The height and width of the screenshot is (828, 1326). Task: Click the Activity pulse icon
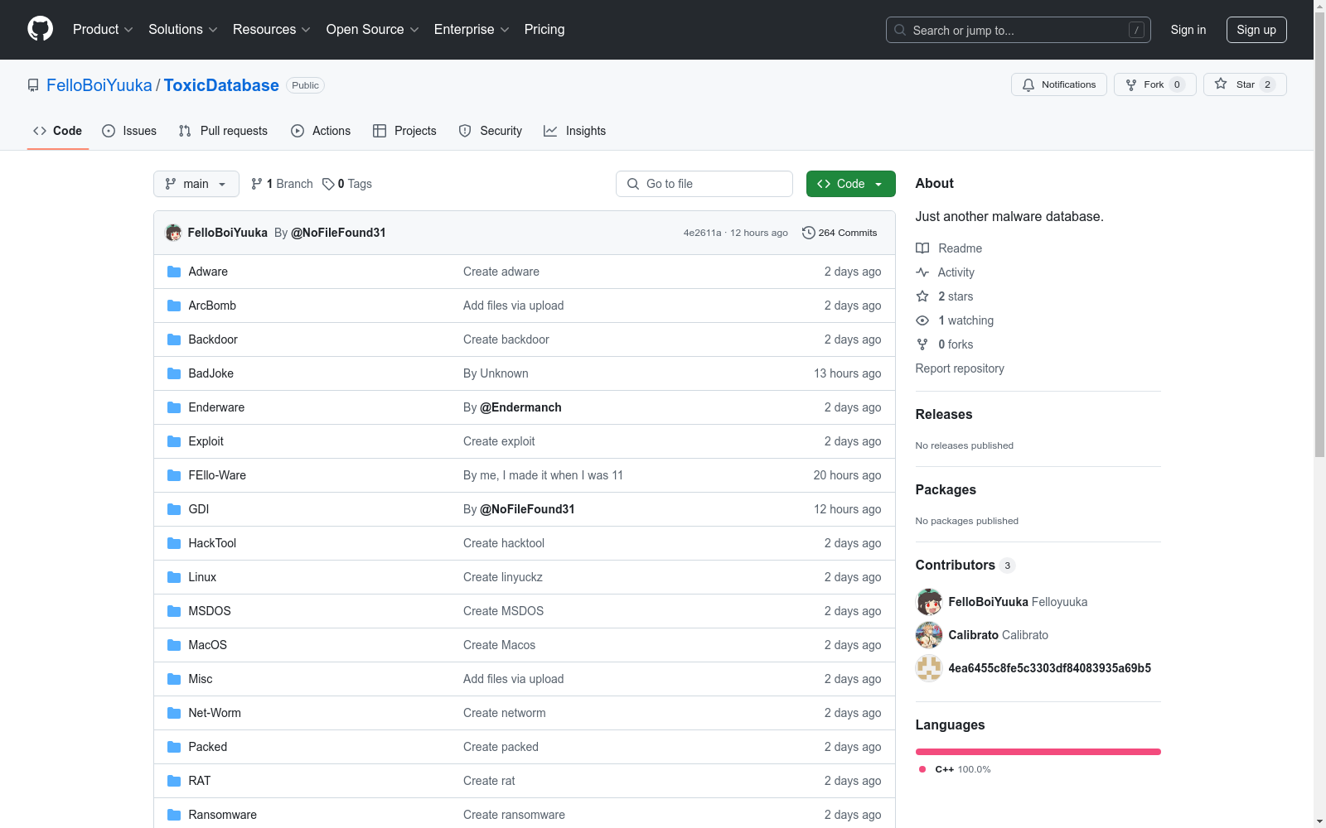922,272
